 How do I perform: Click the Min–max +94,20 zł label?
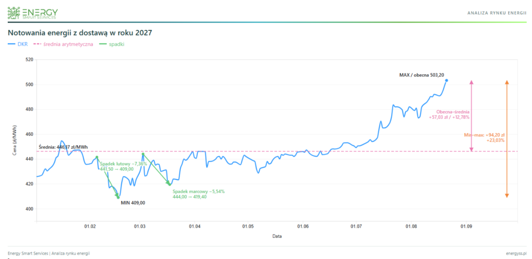(484, 137)
